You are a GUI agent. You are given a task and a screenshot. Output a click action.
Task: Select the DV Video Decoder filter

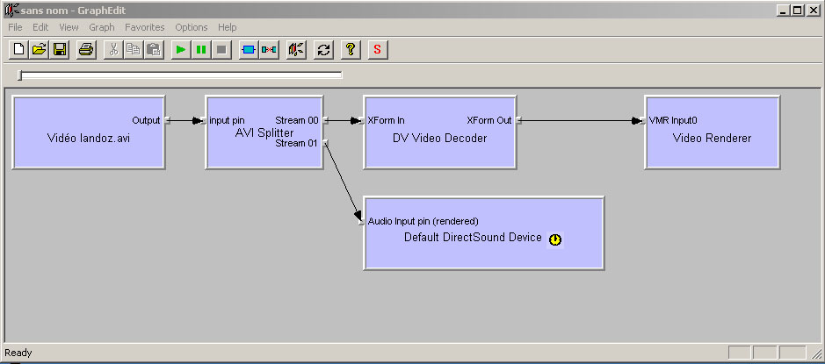coord(440,132)
